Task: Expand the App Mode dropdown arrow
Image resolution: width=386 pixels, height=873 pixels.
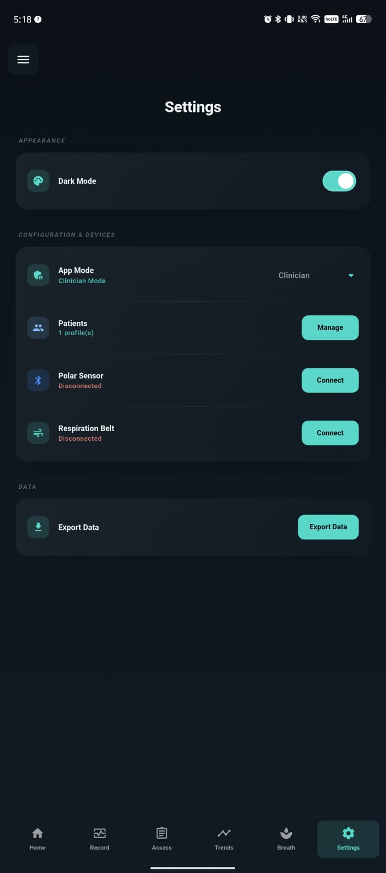Action: pos(351,276)
